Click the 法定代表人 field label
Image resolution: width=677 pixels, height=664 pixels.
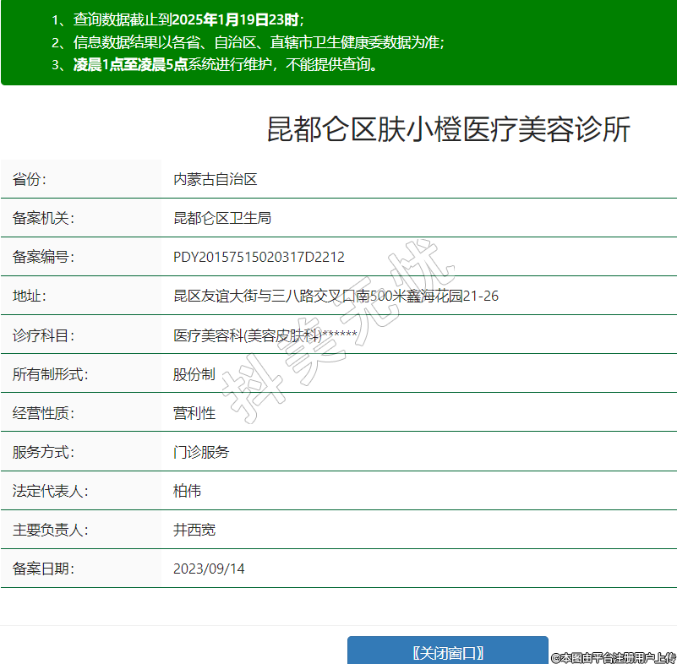point(51,491)
